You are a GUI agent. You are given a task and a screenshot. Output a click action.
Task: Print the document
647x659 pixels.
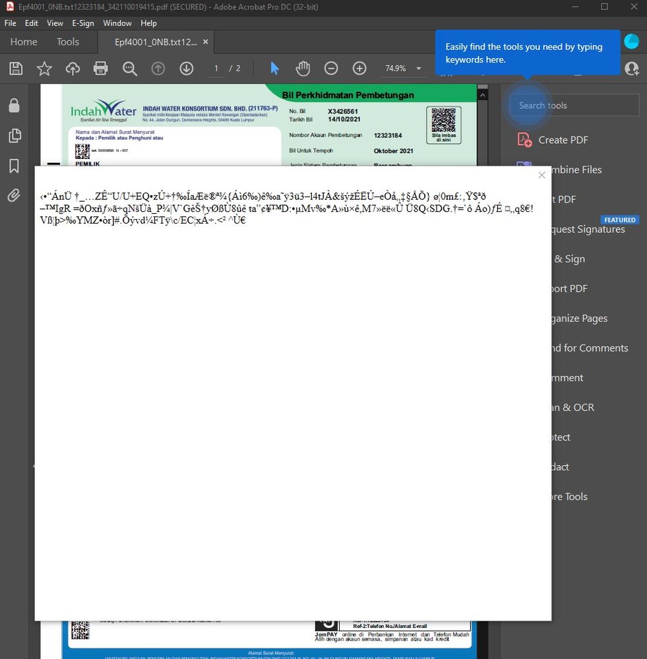pos(100,69)
